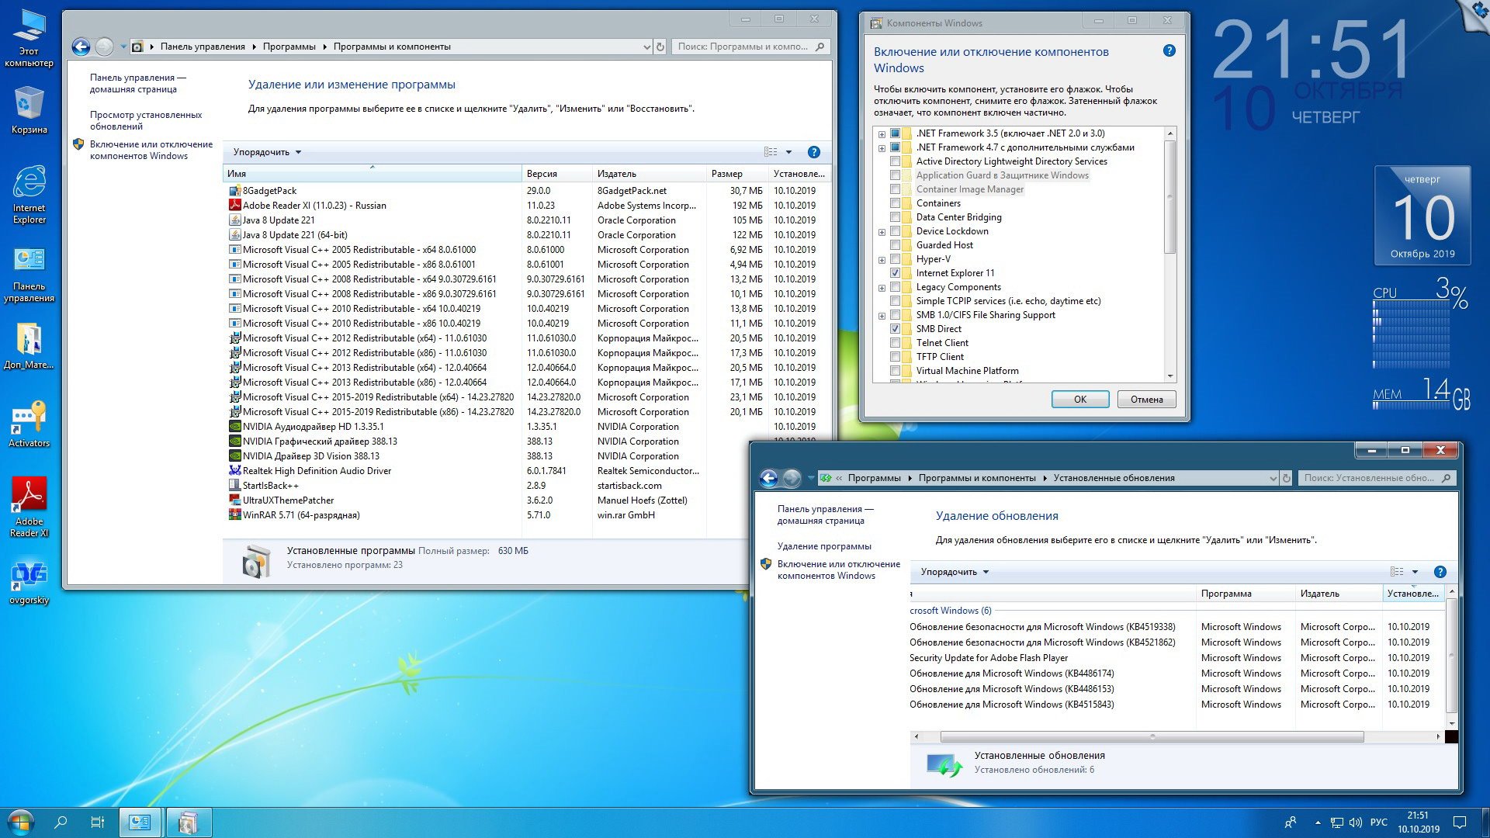The image size is (1490, 838).
Task: Click horizontal scrollbar in Installed Updates list
Action: pos(1152,736)
